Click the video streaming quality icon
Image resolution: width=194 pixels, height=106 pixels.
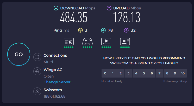[x=106, y=42]
